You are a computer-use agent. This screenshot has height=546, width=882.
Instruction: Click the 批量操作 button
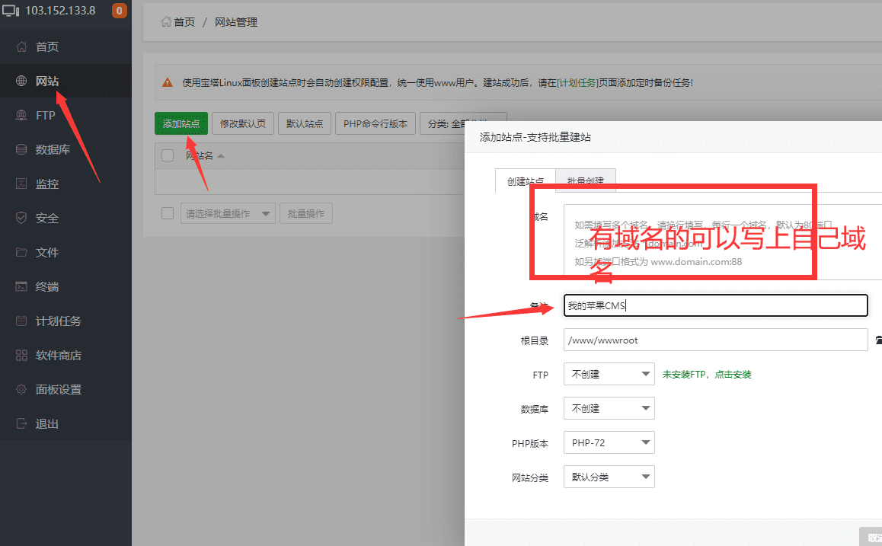click(306, 213)
